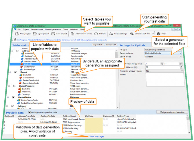Viewport: 194px width, 141px height.
Task: Click the New project icon
Action: tap(17, 34)
